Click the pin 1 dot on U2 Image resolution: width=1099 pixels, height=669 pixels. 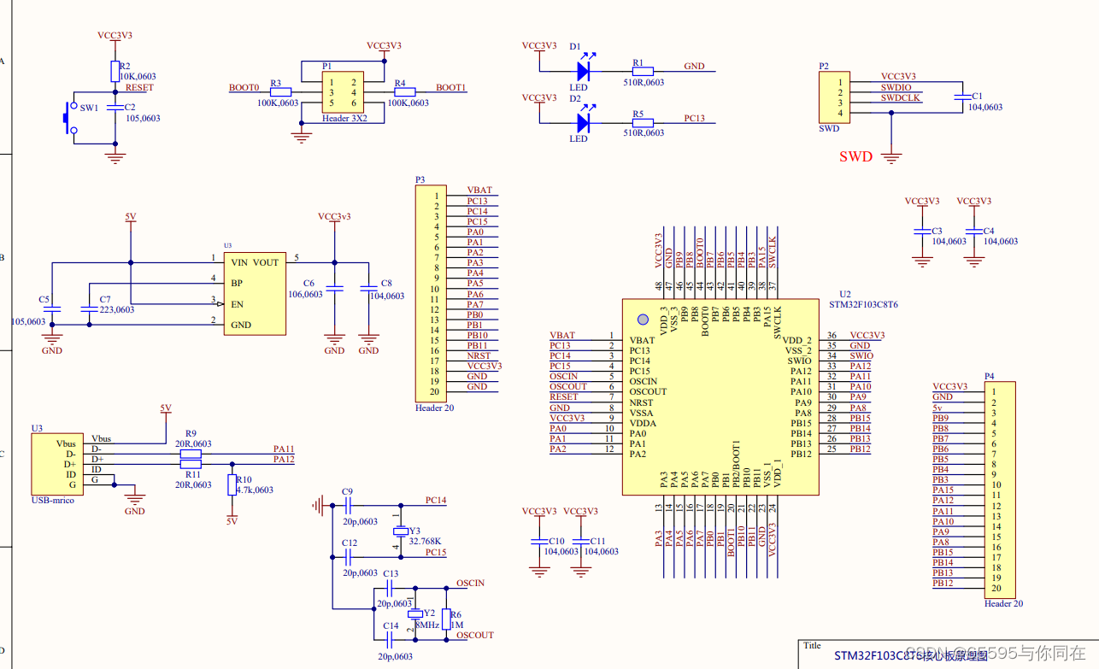click(642, 320)
